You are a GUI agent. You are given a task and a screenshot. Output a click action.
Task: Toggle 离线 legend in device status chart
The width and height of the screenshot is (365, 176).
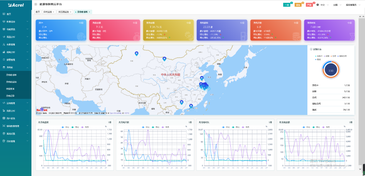click(318, 59)
